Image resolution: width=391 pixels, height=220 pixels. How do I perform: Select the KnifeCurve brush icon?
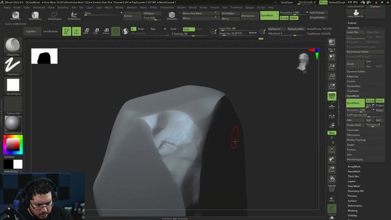[74, 15]
